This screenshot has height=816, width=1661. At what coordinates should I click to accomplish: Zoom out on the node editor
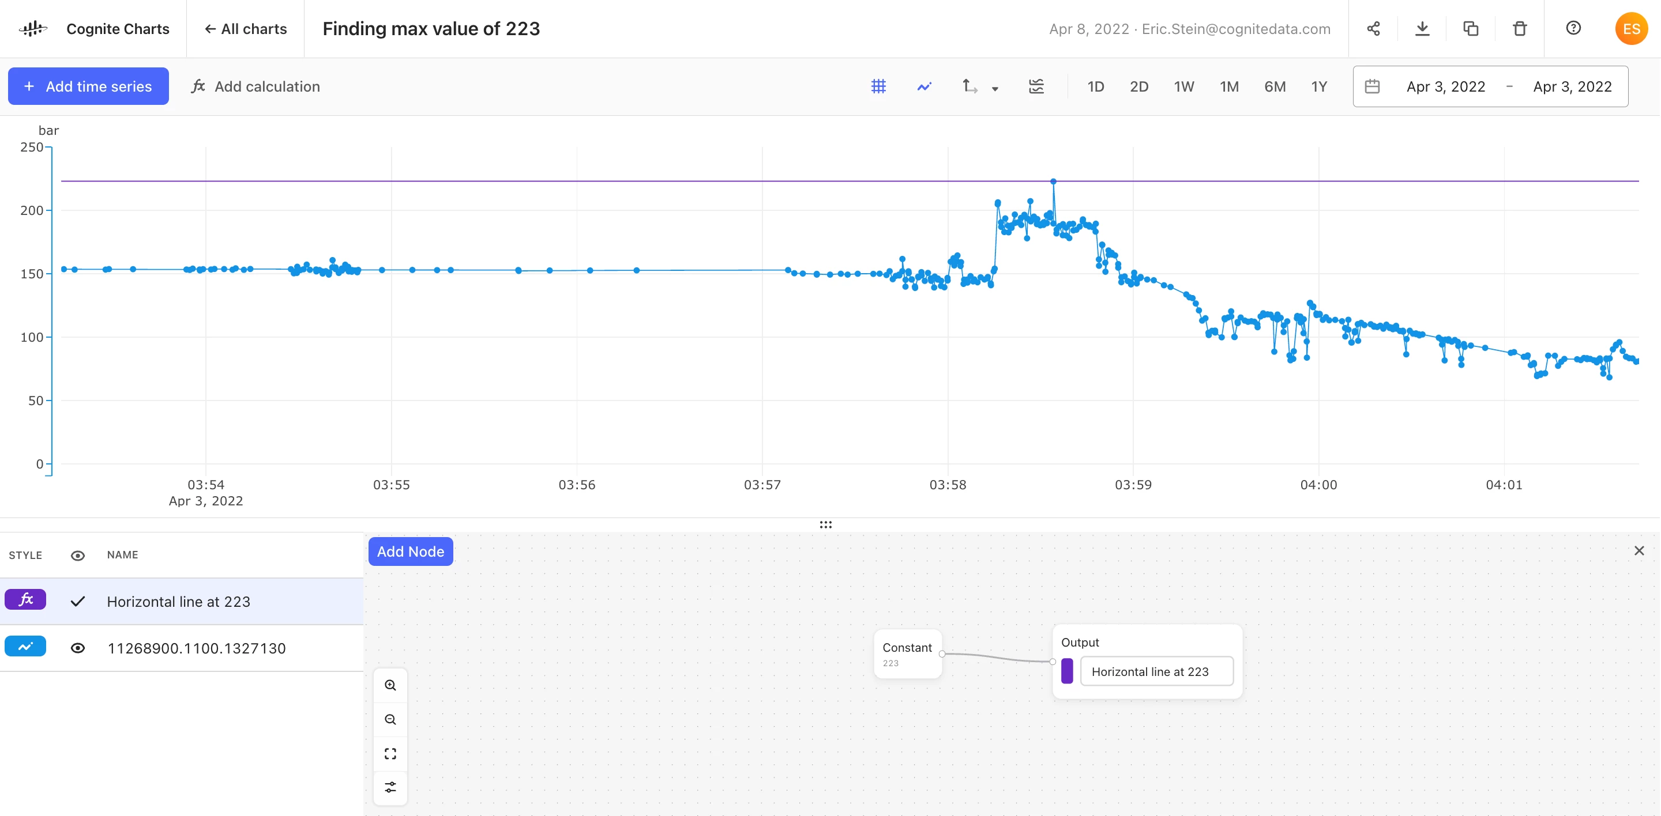(x=390, y=719)
